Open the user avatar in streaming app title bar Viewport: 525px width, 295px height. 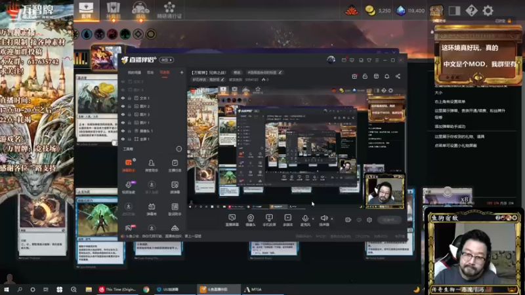point(331,60)
